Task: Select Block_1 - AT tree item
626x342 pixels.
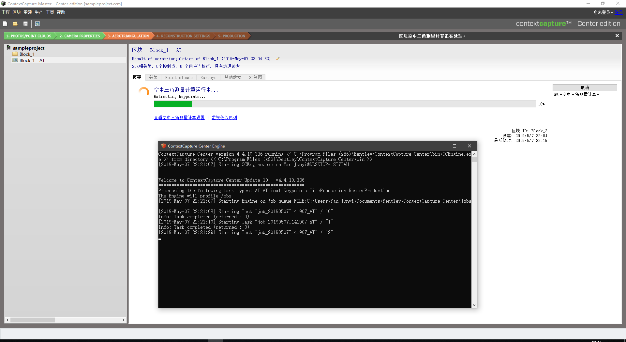Action: click(32, 60)
